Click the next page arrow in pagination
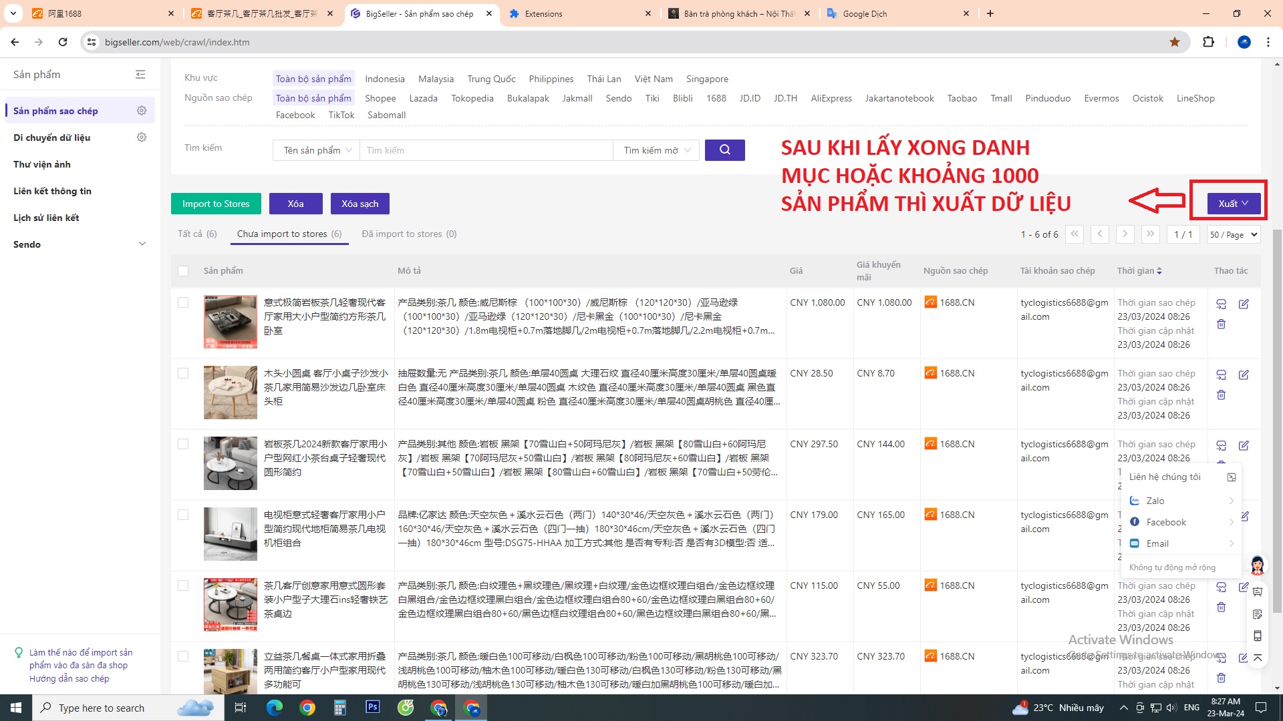Screen dimensions: 1283x721 point(1125,234)
